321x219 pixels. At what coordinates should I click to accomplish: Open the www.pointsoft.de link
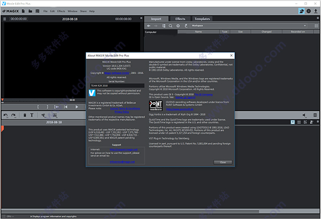click(x=180, y=109)
